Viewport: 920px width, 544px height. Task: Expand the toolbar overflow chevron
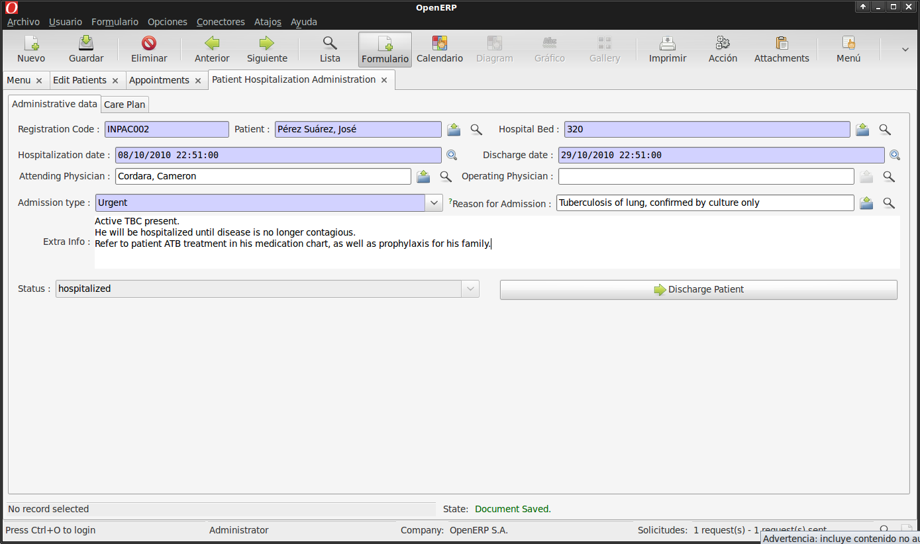coord(905,50)
